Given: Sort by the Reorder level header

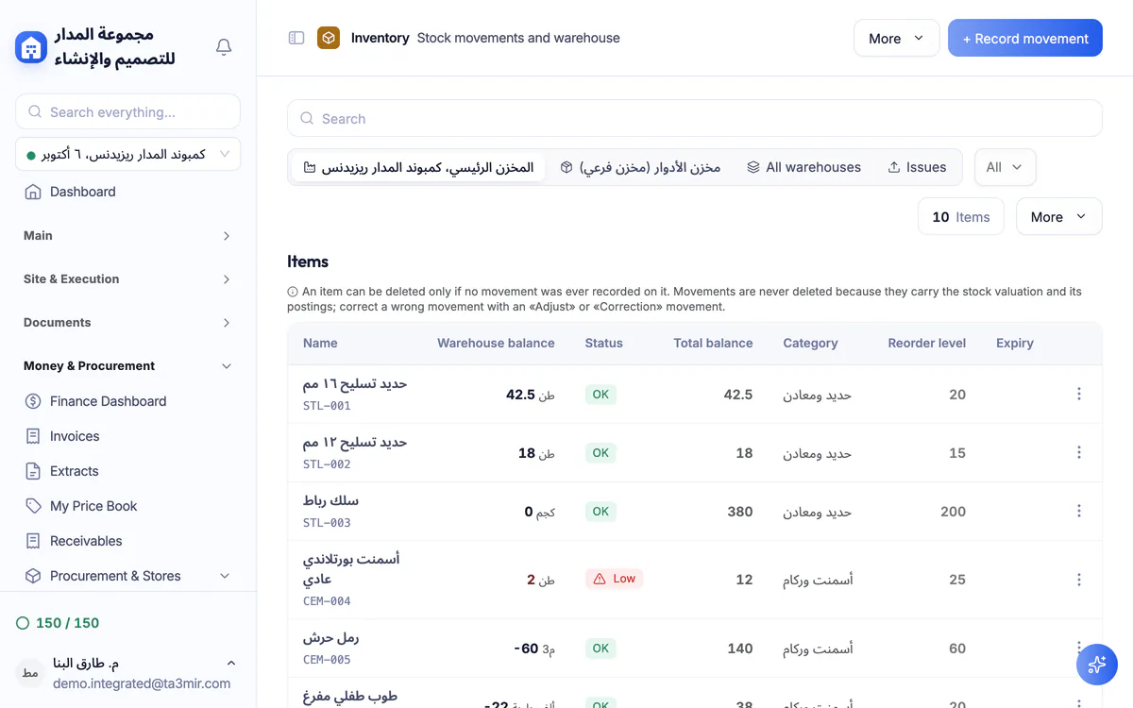Looking at the screenshot, I should pyautogui.click(x=927, y=343).
